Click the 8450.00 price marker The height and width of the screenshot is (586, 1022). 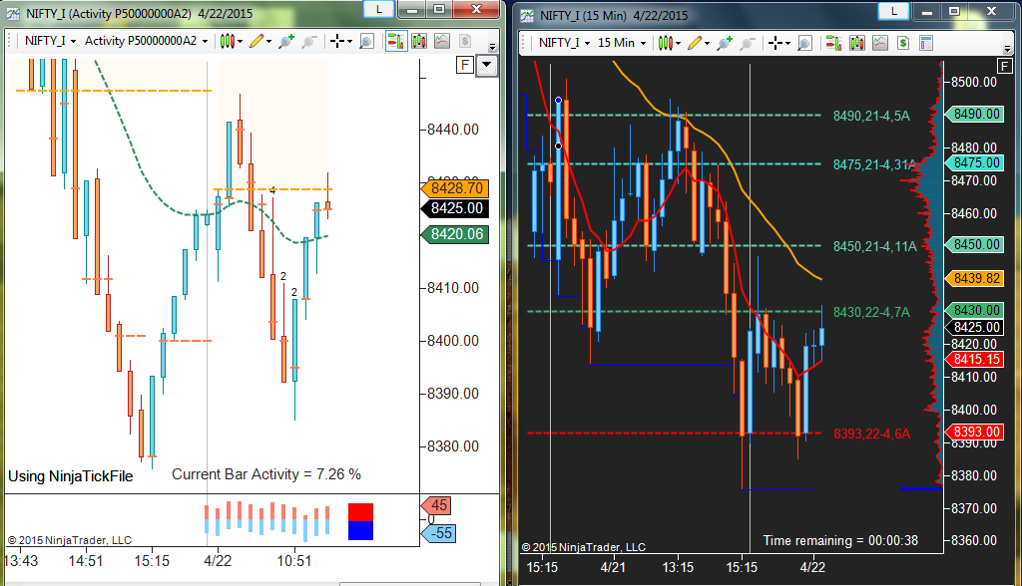(976, 245)
